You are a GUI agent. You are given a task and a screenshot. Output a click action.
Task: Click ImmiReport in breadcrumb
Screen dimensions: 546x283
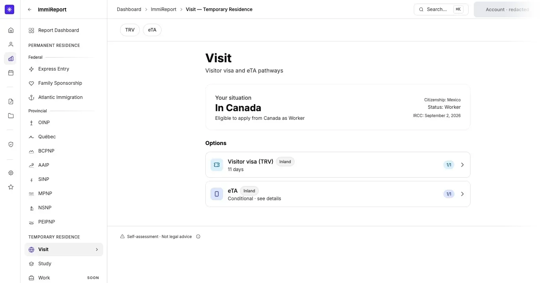(163, 9)
